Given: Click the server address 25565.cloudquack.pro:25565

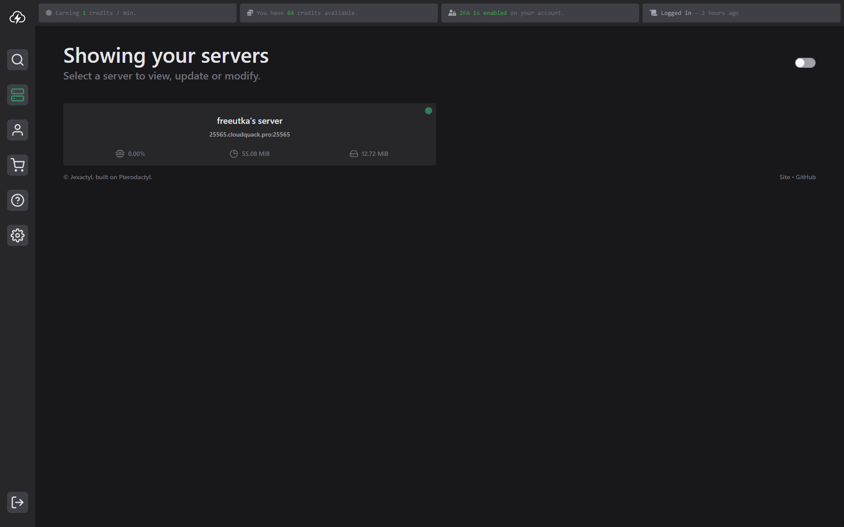Looking at the screenshot, I should pos(250,134).
